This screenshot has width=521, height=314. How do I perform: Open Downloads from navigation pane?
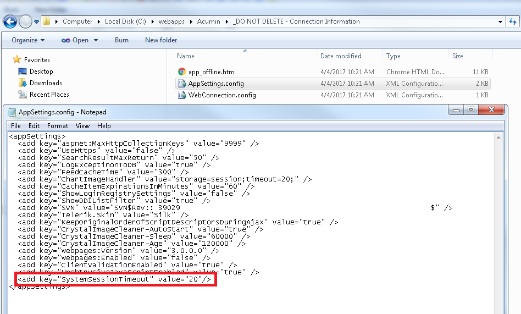pyautogui.click(x=46, y=83)
